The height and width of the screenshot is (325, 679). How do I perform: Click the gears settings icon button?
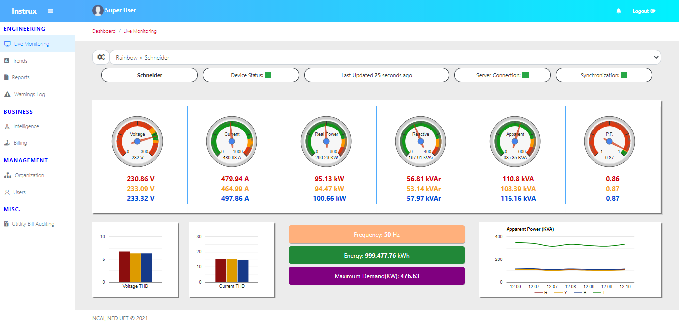[x=101, y=57]
